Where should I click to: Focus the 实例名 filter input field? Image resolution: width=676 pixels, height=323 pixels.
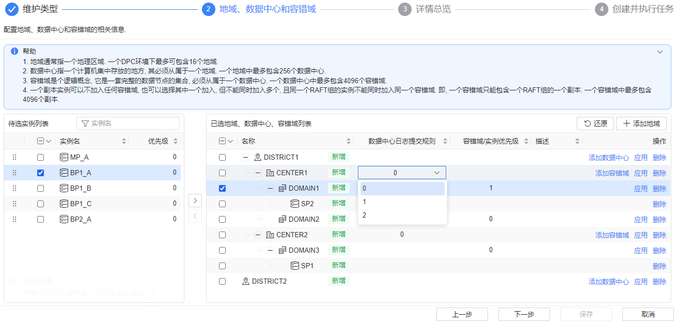(x=128, y=124)
